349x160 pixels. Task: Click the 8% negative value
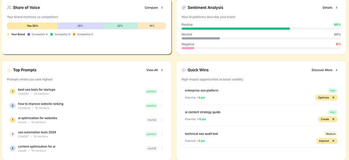pos(338,44)
